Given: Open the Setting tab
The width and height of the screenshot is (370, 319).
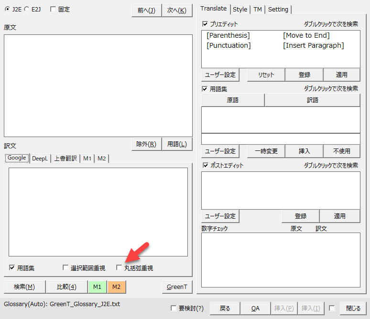Looking at the screenshot, I should (278, 9).
